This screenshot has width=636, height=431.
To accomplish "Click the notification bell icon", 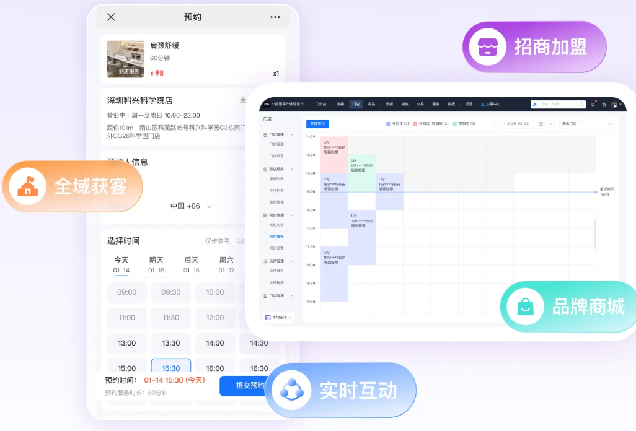I will (x=592, y=103).
